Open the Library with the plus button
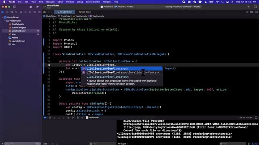The width and height of the screenshot is (259, 145). pyautogui.click(x=248, y=7)
